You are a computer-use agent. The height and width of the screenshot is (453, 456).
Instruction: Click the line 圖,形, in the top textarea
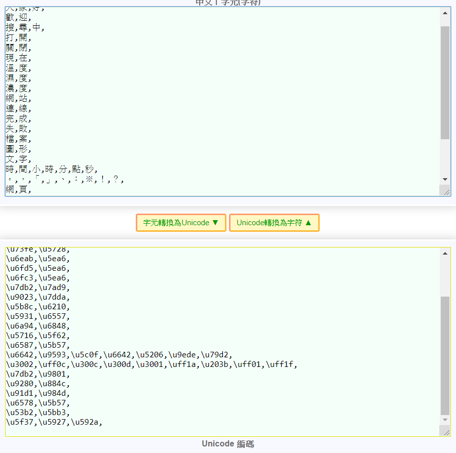click(18, 149)
